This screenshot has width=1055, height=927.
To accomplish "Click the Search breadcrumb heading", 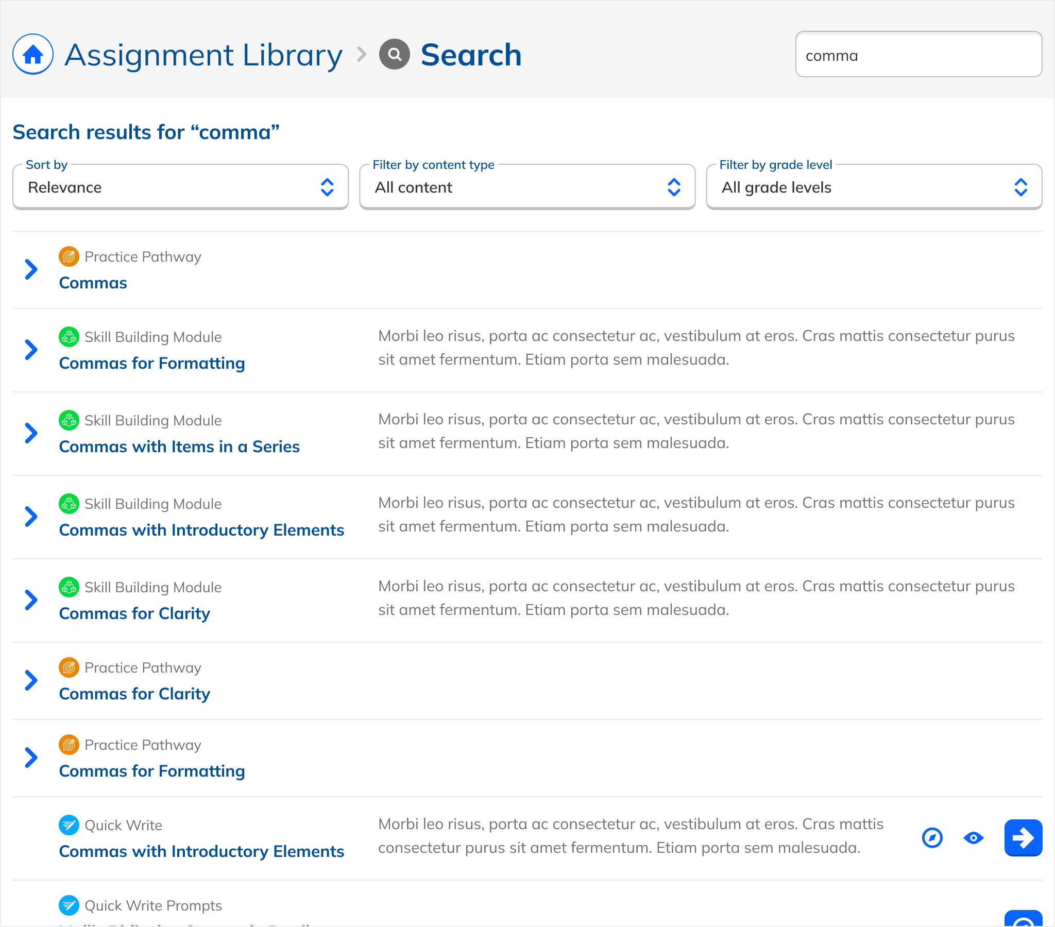I will (x=471, y=55).
